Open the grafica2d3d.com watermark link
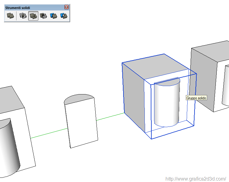 point(195,179)
